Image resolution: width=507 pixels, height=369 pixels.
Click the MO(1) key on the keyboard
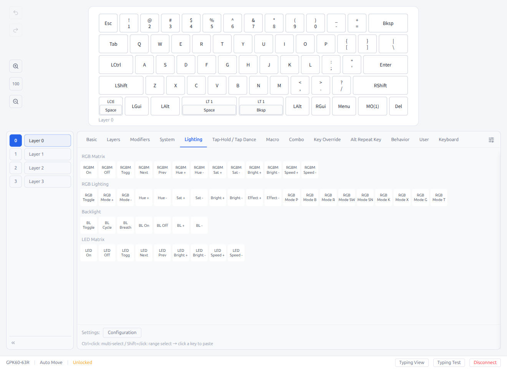372,106
